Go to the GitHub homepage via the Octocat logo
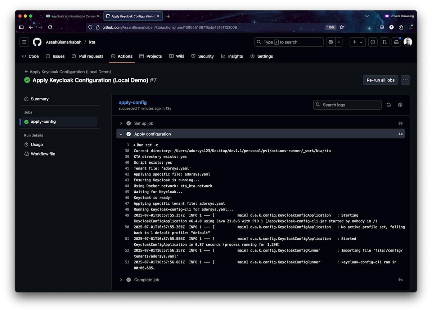This screenshot has height=312, width=432. point(37,42)
